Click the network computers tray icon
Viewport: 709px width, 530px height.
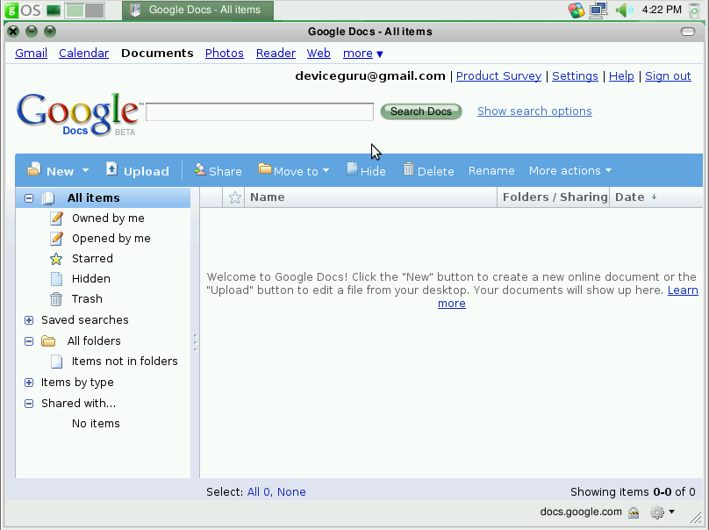[x=598, y=10]
